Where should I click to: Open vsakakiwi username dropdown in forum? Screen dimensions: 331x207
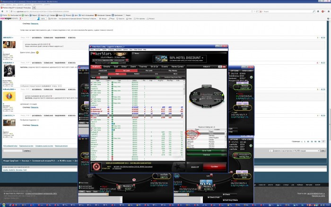8,63
